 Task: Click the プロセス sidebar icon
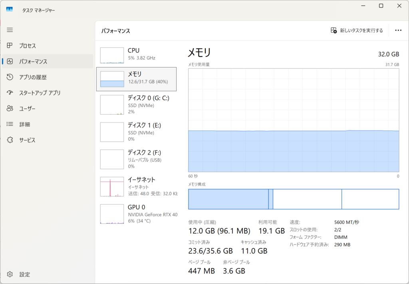coord(10,45)
